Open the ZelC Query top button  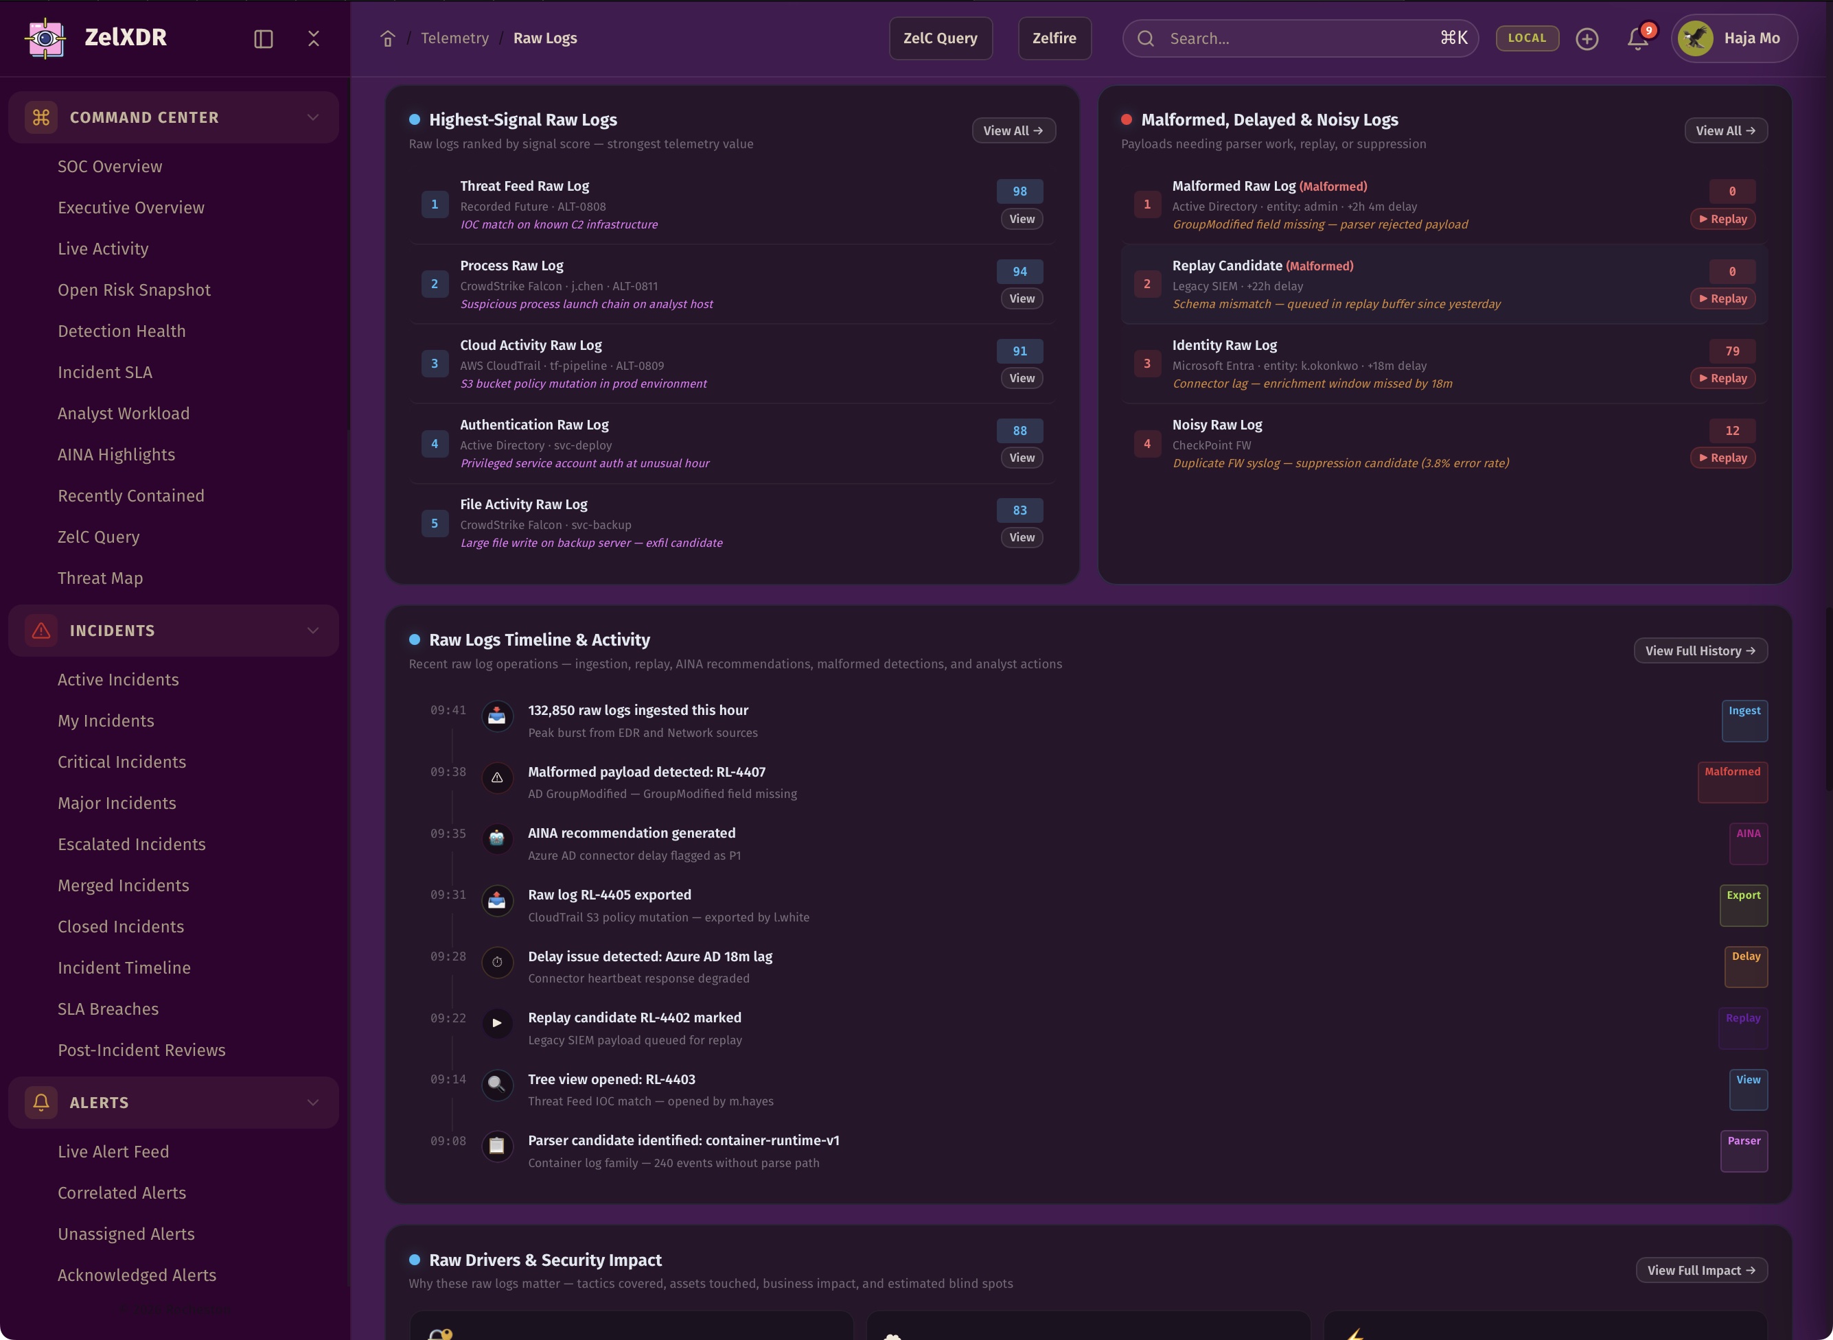940,38
